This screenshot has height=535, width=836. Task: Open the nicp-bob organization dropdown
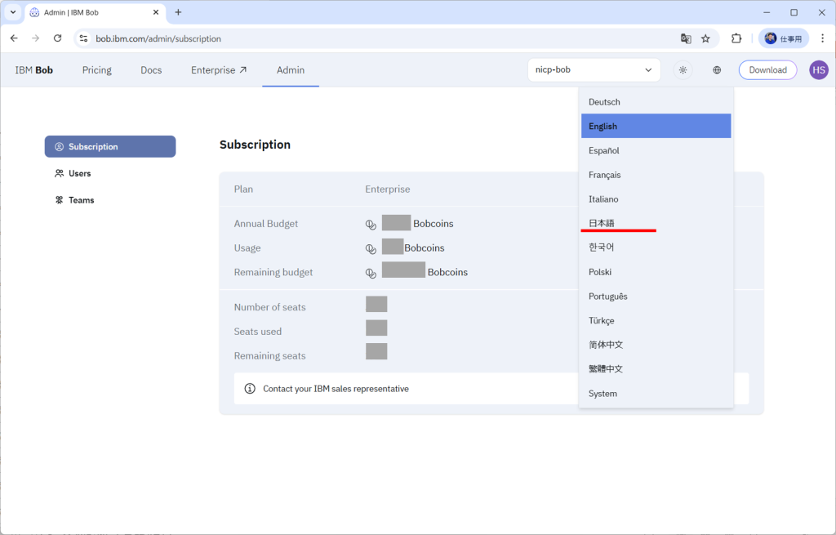click(x=594, y=70)
